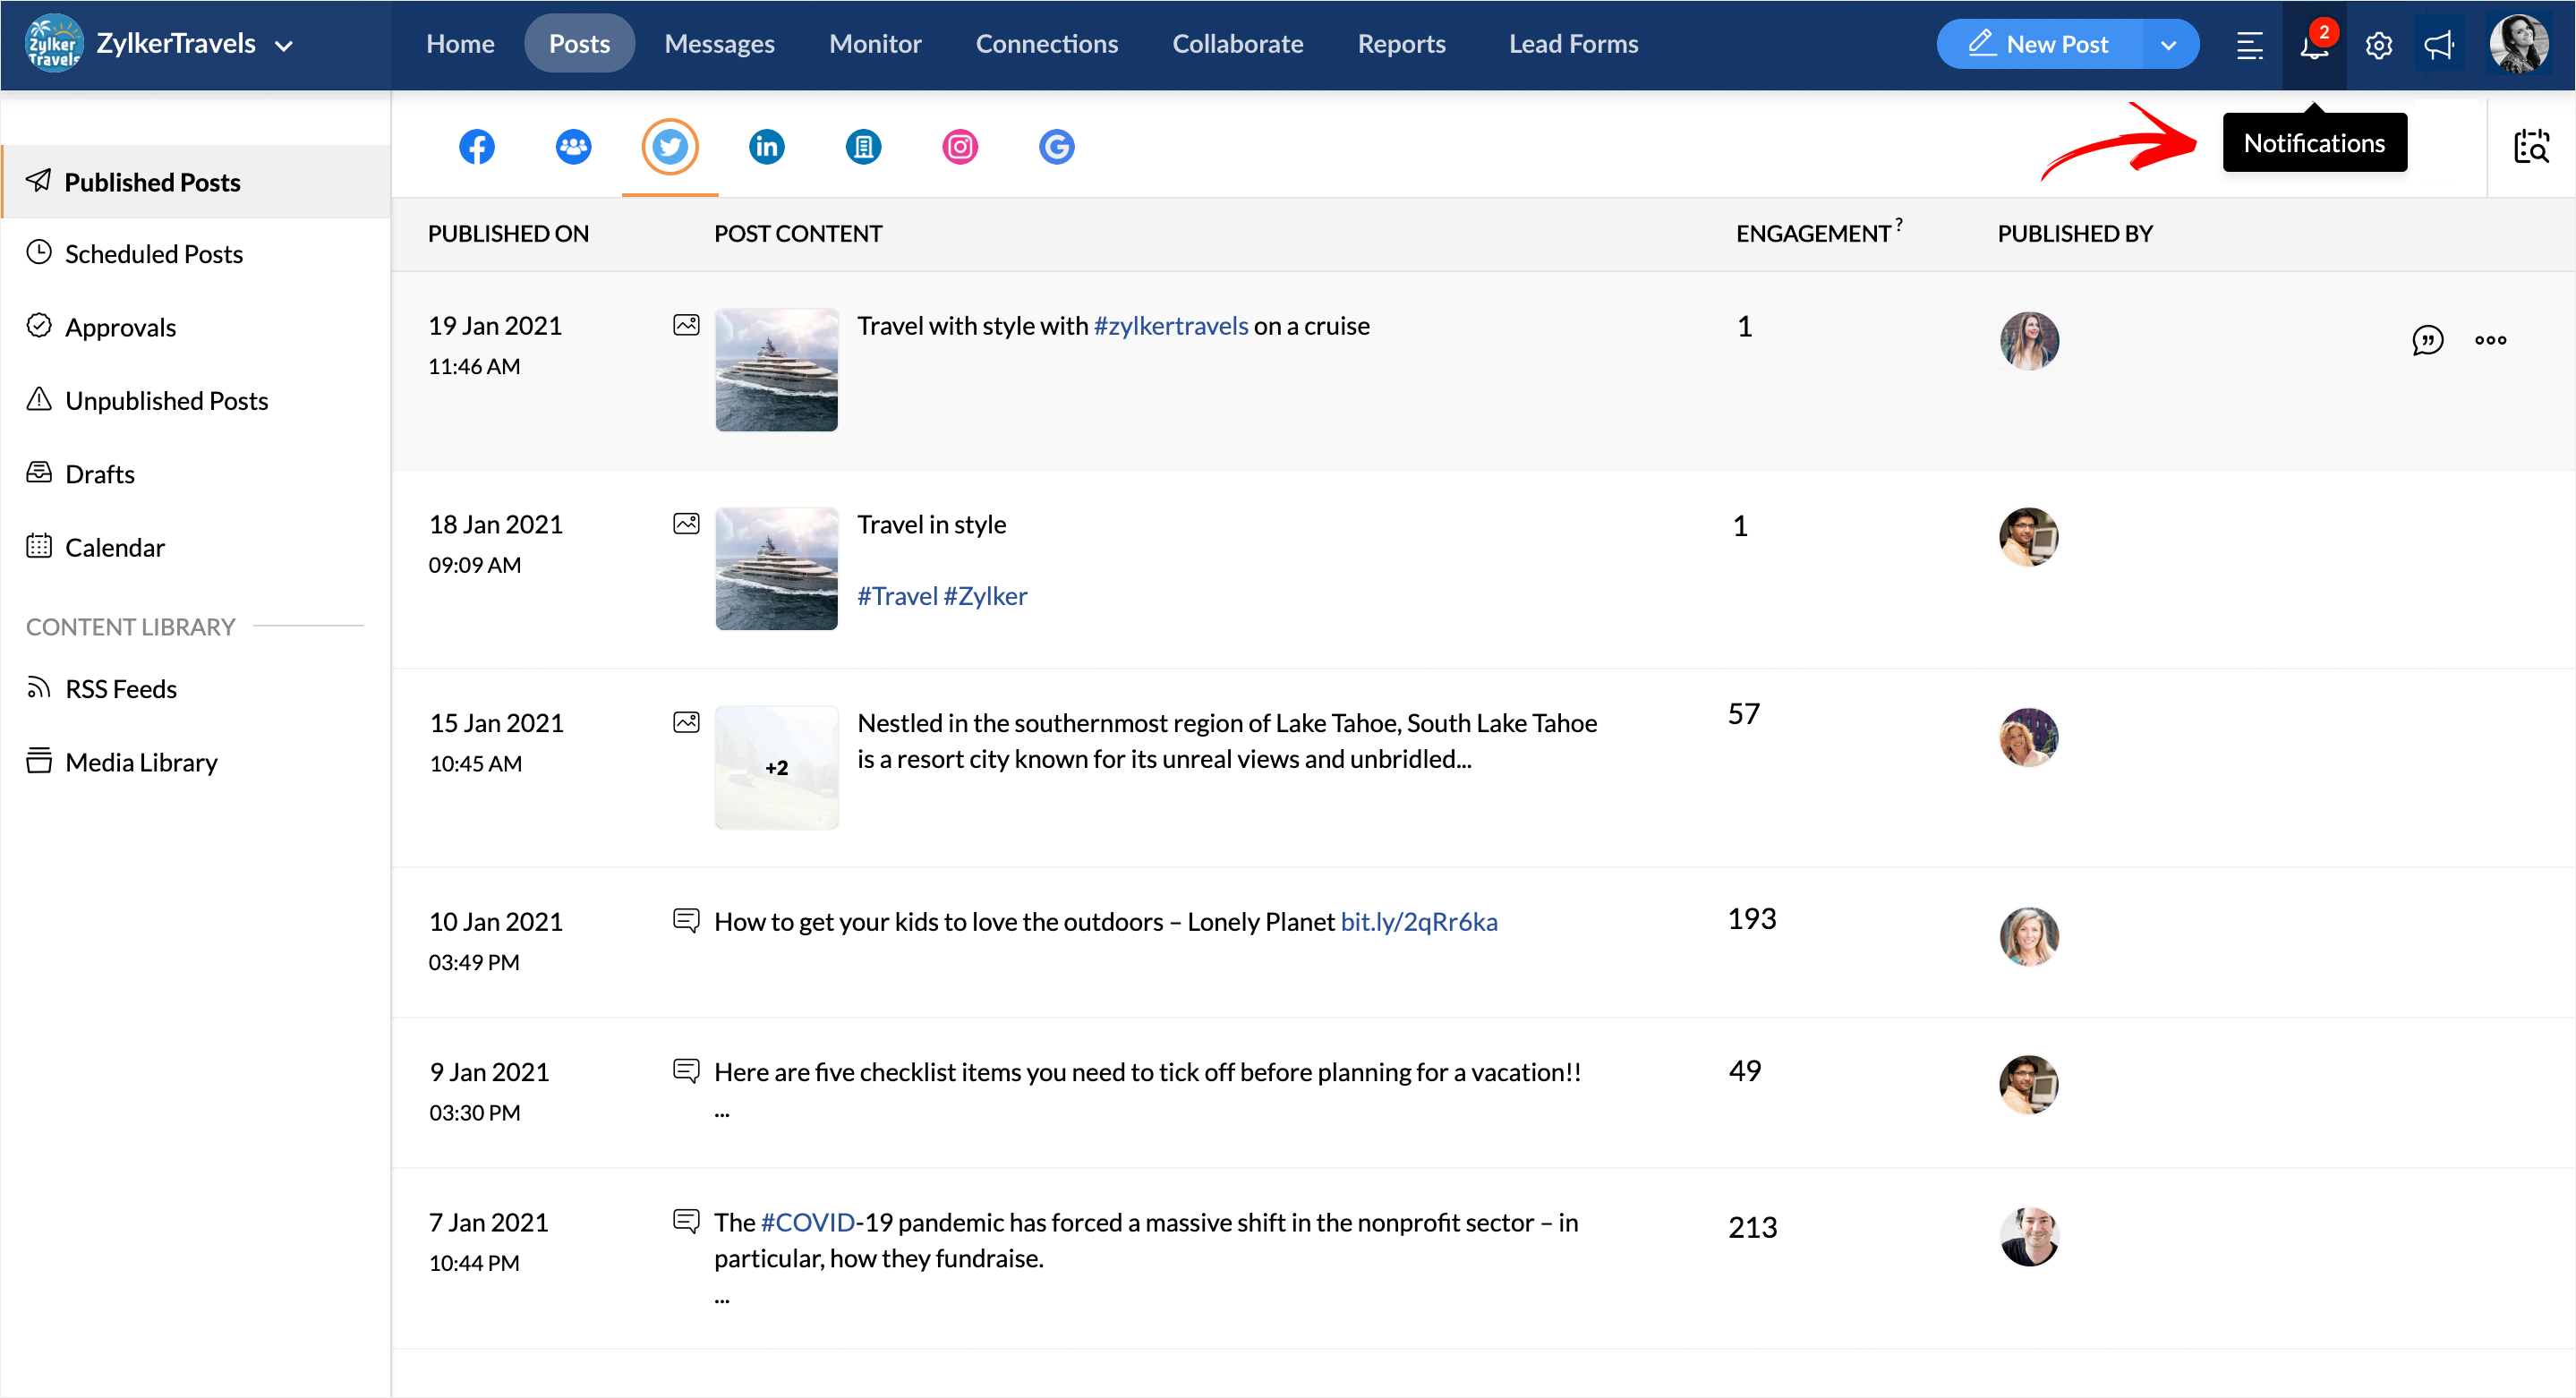Image resolution: width=2576 pixels, height=1398 pixels.
Task: Open Scheduled Posts in sidebar
Action: (x=154, y=254)
